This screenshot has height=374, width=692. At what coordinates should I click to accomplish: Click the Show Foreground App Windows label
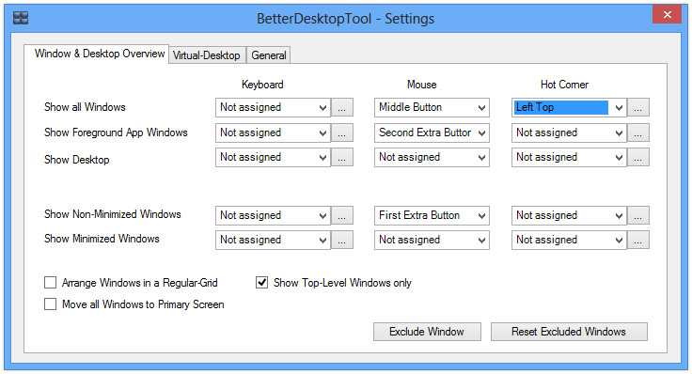[116, 132]
